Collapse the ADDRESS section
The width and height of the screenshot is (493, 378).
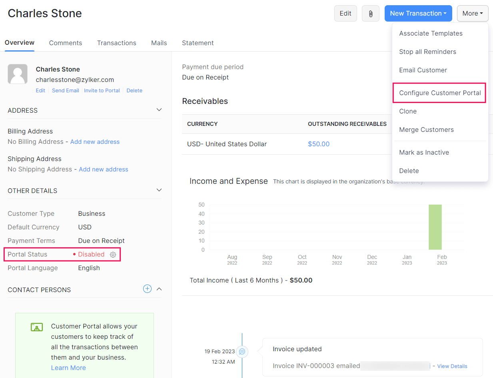click(159, 109)
